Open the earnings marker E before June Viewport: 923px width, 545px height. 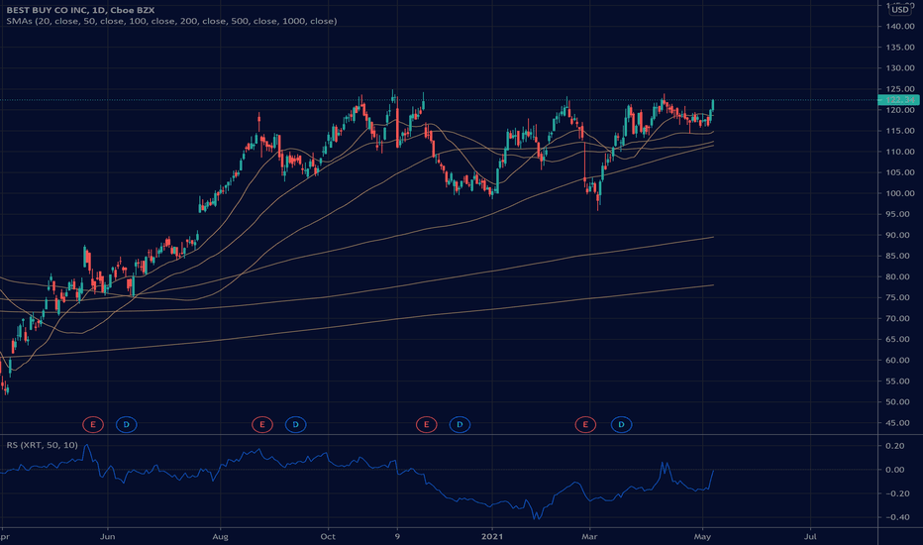coord(93,424)
